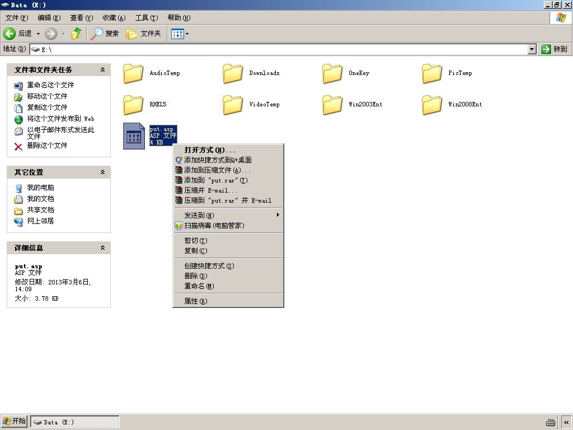Image resolution: width=573 pixels, height=430 pixels.
Task: Click the e-mail this file envelope icon
Action: click(18, 130)
